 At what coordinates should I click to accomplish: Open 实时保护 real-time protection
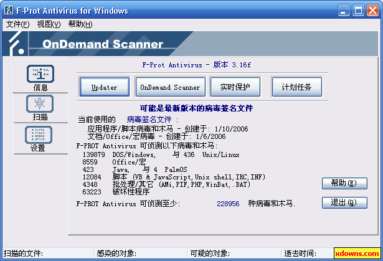tap(235, 87)
